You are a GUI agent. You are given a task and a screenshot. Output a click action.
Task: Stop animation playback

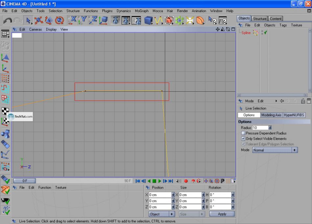154,181
